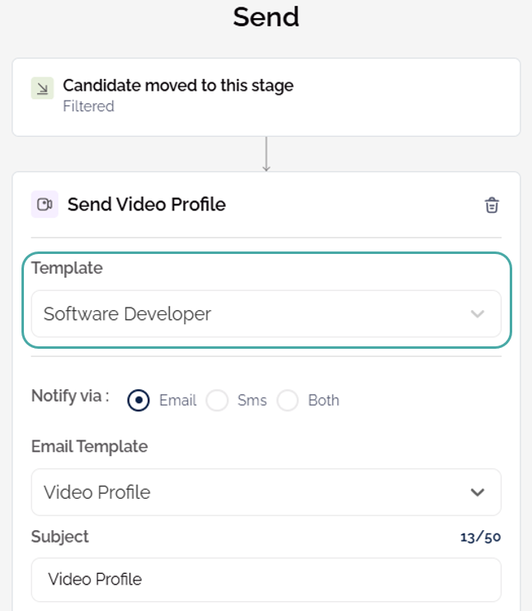
Task: Click into the Subject input field
Action: tap(266, 580)
